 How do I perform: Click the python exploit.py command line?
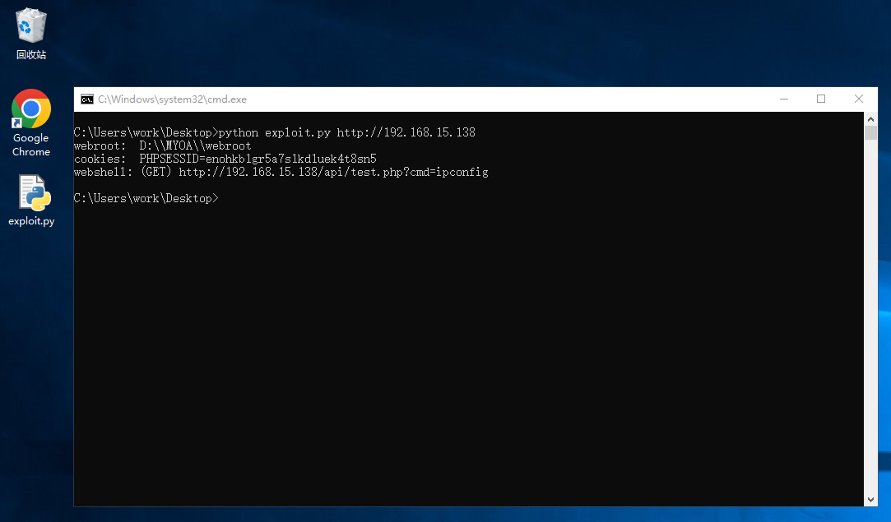click(275, 132)
